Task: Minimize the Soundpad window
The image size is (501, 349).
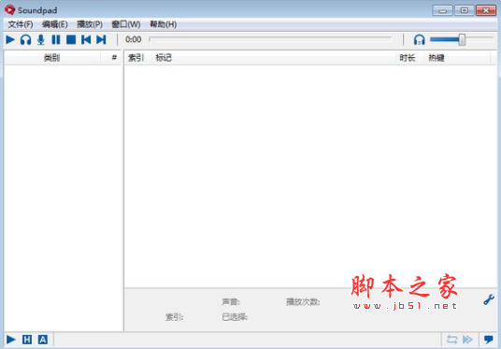Action: click(x=442, y=10)
